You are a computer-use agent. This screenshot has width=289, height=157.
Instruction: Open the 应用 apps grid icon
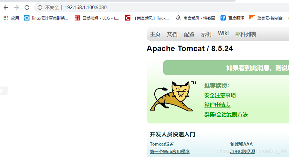(x=6, y=18)
